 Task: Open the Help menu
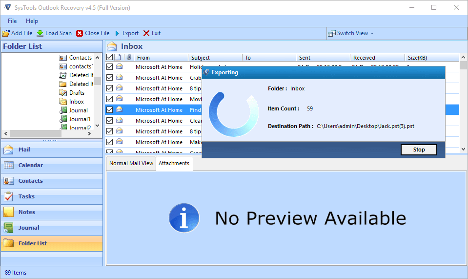32,21
